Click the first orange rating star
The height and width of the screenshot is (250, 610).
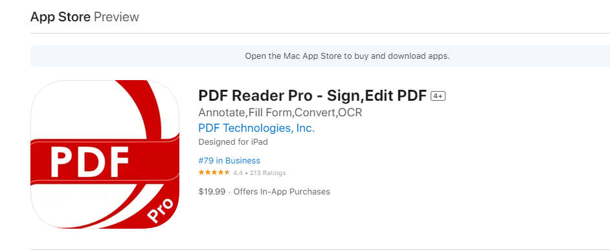[201, 172]
